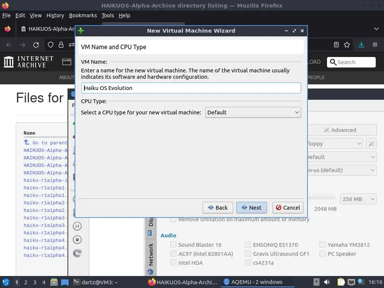Image resolution: width=384 pixels, height=288 pixels.
Task: Click the removable media tray icon
Action: [x=316, y=282]
